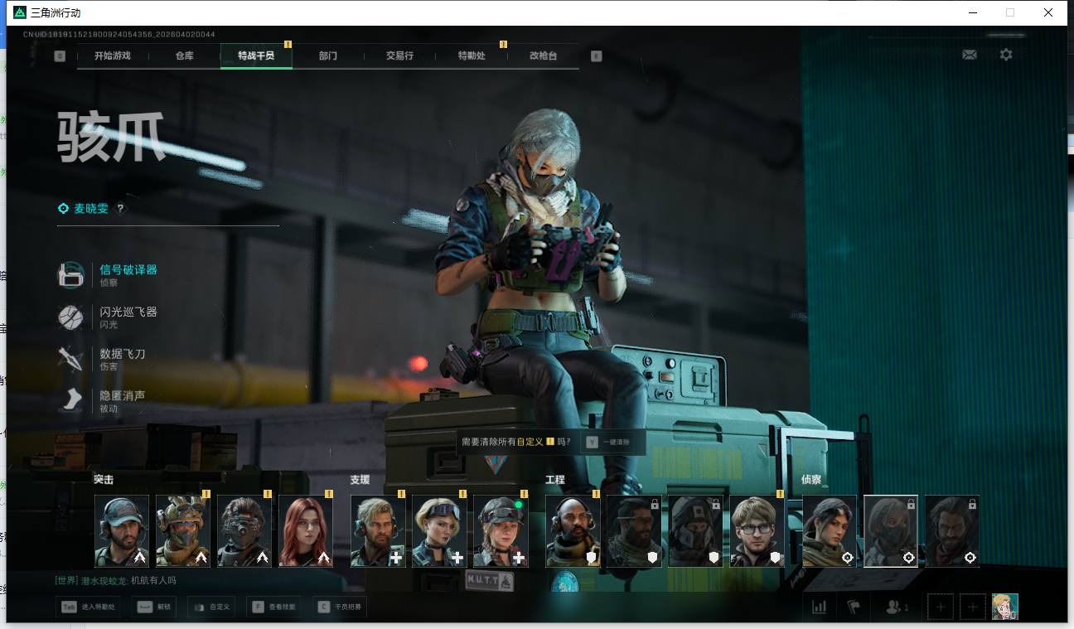Open the settings gear icon
Image resolution: width=1074 pixels, height=629 pixels.
(x=1005, y=55)
